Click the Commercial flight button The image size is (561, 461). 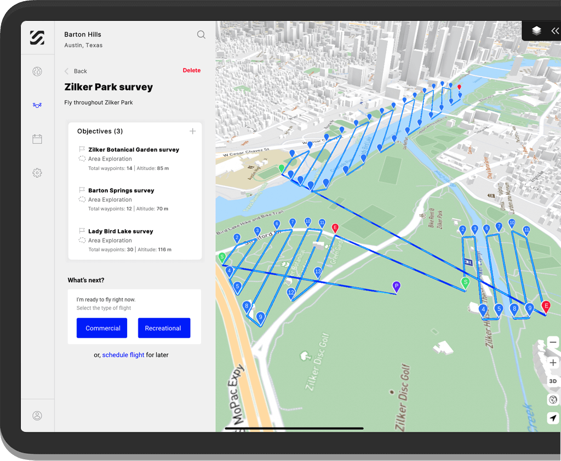(102, 328)
